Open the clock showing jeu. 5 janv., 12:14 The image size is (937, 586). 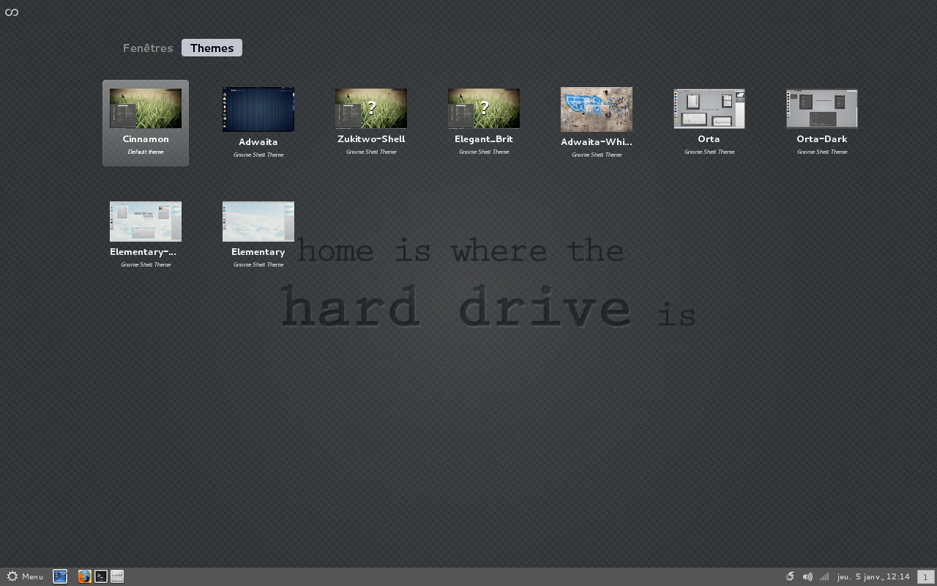coord(873,576)
